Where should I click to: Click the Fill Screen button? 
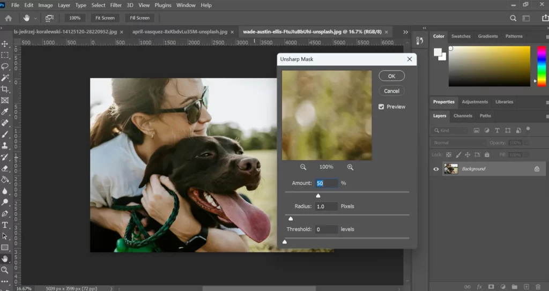coord(139,18)
